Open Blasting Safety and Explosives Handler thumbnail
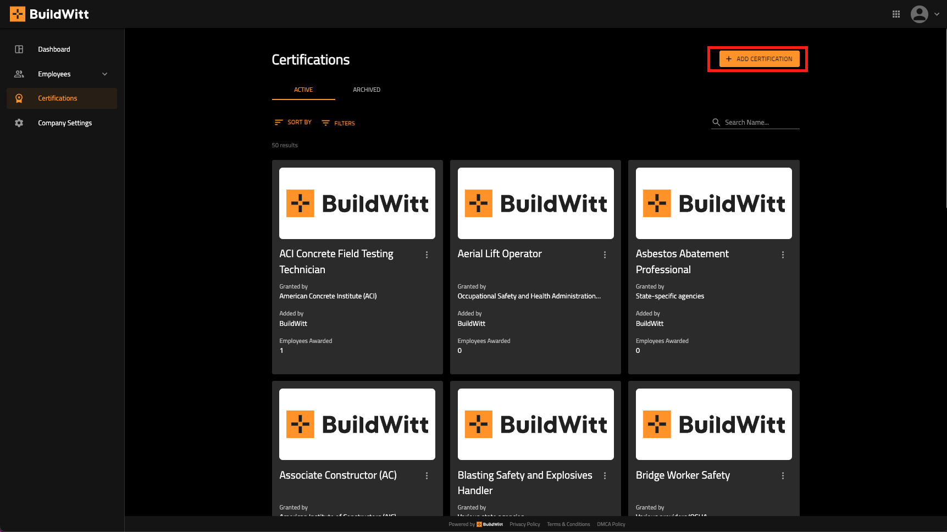The height and width of the screenshot is (532, 947). (535, 424)
